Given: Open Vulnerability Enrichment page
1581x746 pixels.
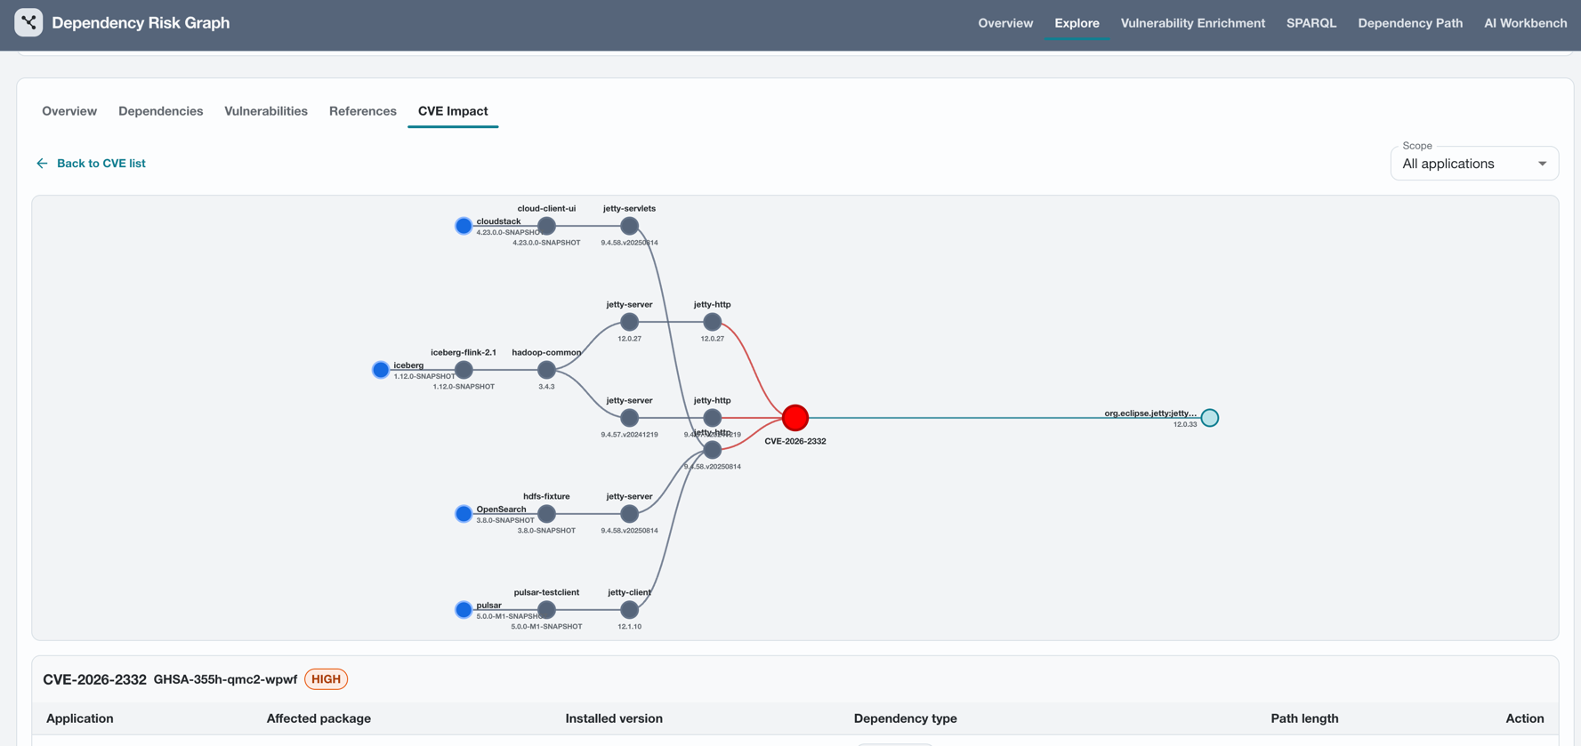Looking at the screenshot, I should pyautogui.click(x=1192, y=23).
